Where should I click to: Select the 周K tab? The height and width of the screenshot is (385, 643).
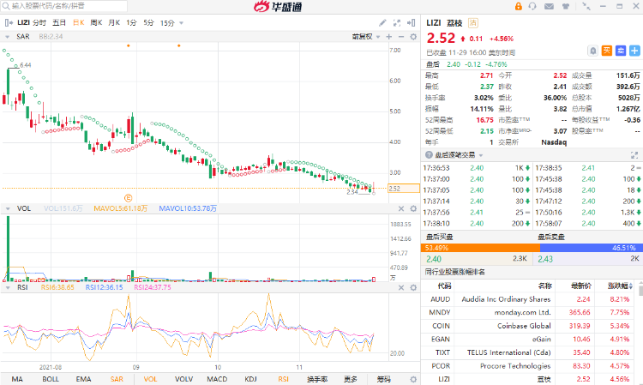click(x=96, y=23)
